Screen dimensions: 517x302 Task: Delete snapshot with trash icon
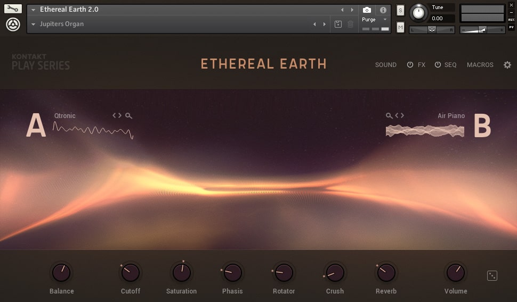[351, 24]
